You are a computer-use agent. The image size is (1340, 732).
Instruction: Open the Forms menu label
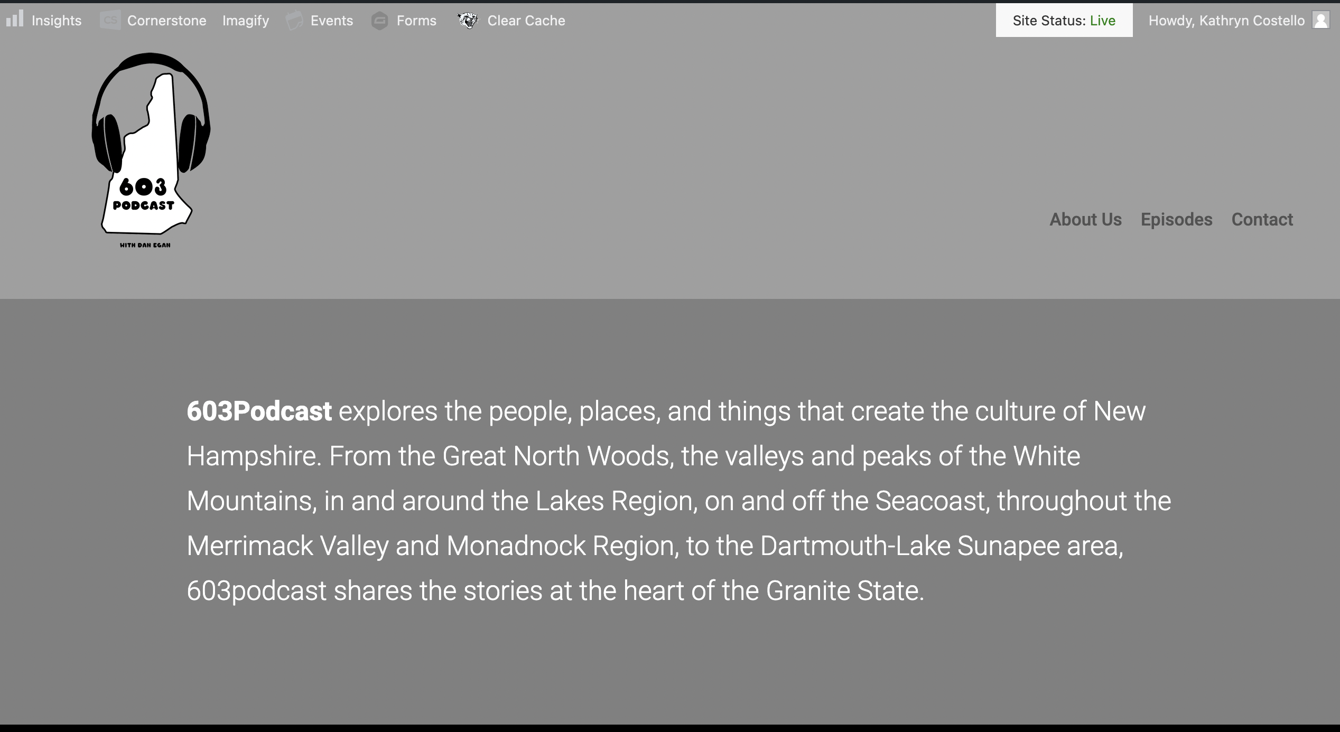[x=416, y=21]
